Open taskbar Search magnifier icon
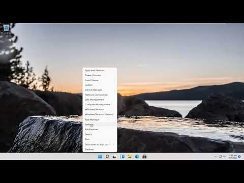Screen dimensions: 244x183 pyautogui.click(x=107, y=157)
